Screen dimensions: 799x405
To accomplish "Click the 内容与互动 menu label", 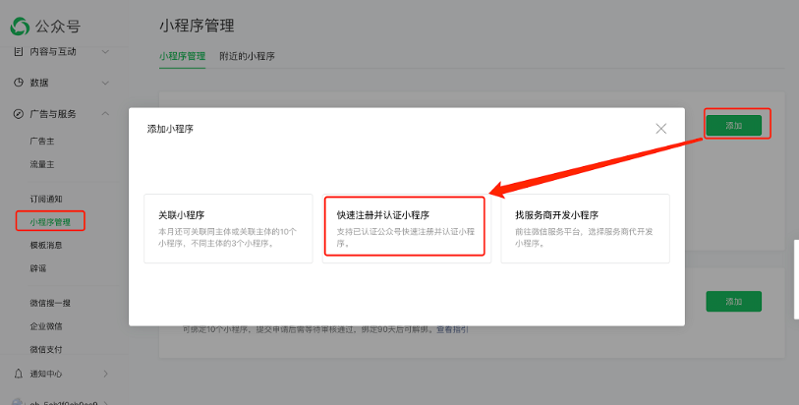I will pos(53,51).
